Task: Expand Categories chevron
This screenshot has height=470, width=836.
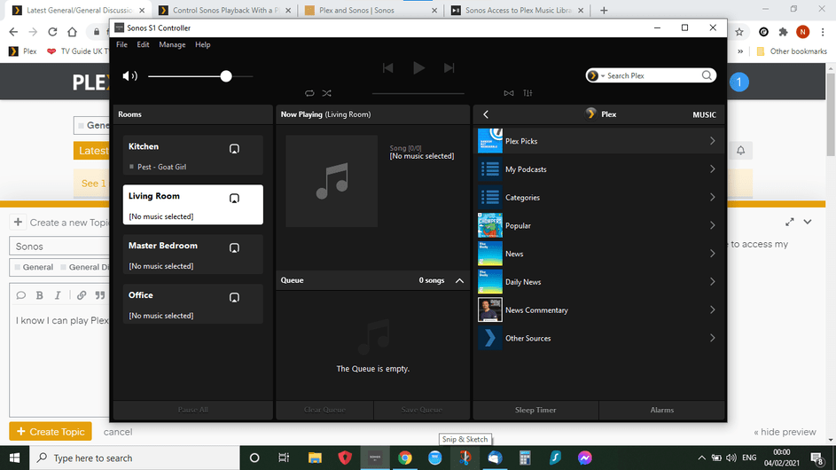Action: (712, 198)
